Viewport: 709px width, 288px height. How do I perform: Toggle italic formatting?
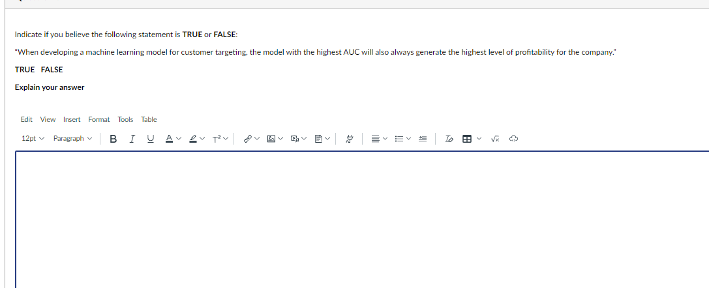pyautogui.click(x=132, y=139)
